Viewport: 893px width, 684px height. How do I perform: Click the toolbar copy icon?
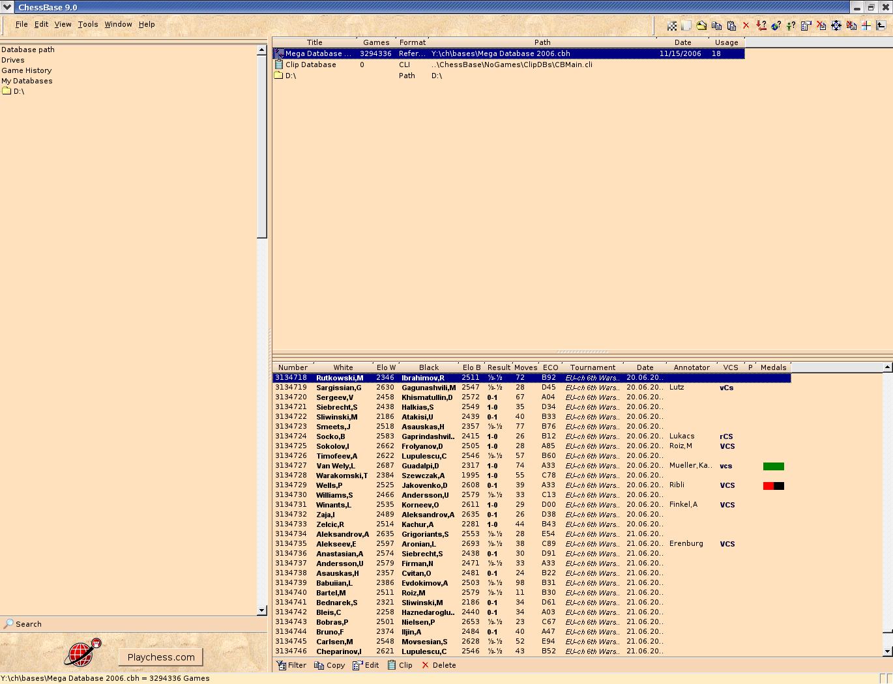716,25
